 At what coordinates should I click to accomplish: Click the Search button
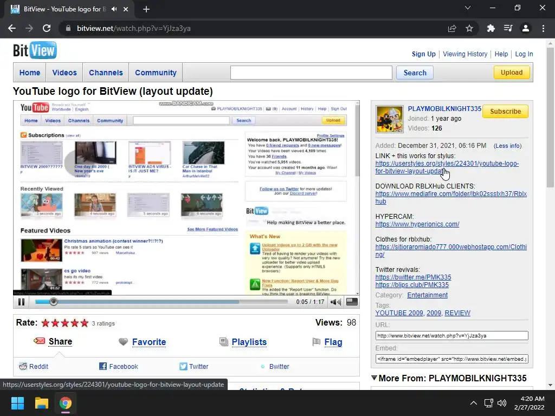[x=415, y=73]
